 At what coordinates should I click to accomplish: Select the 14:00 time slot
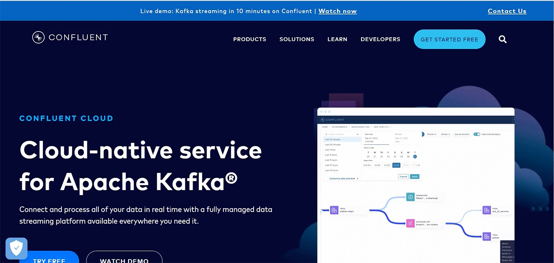tap(387, 165)
